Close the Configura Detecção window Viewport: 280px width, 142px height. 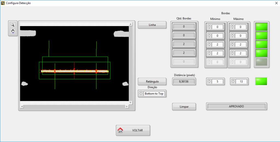(x=276, y=3)
